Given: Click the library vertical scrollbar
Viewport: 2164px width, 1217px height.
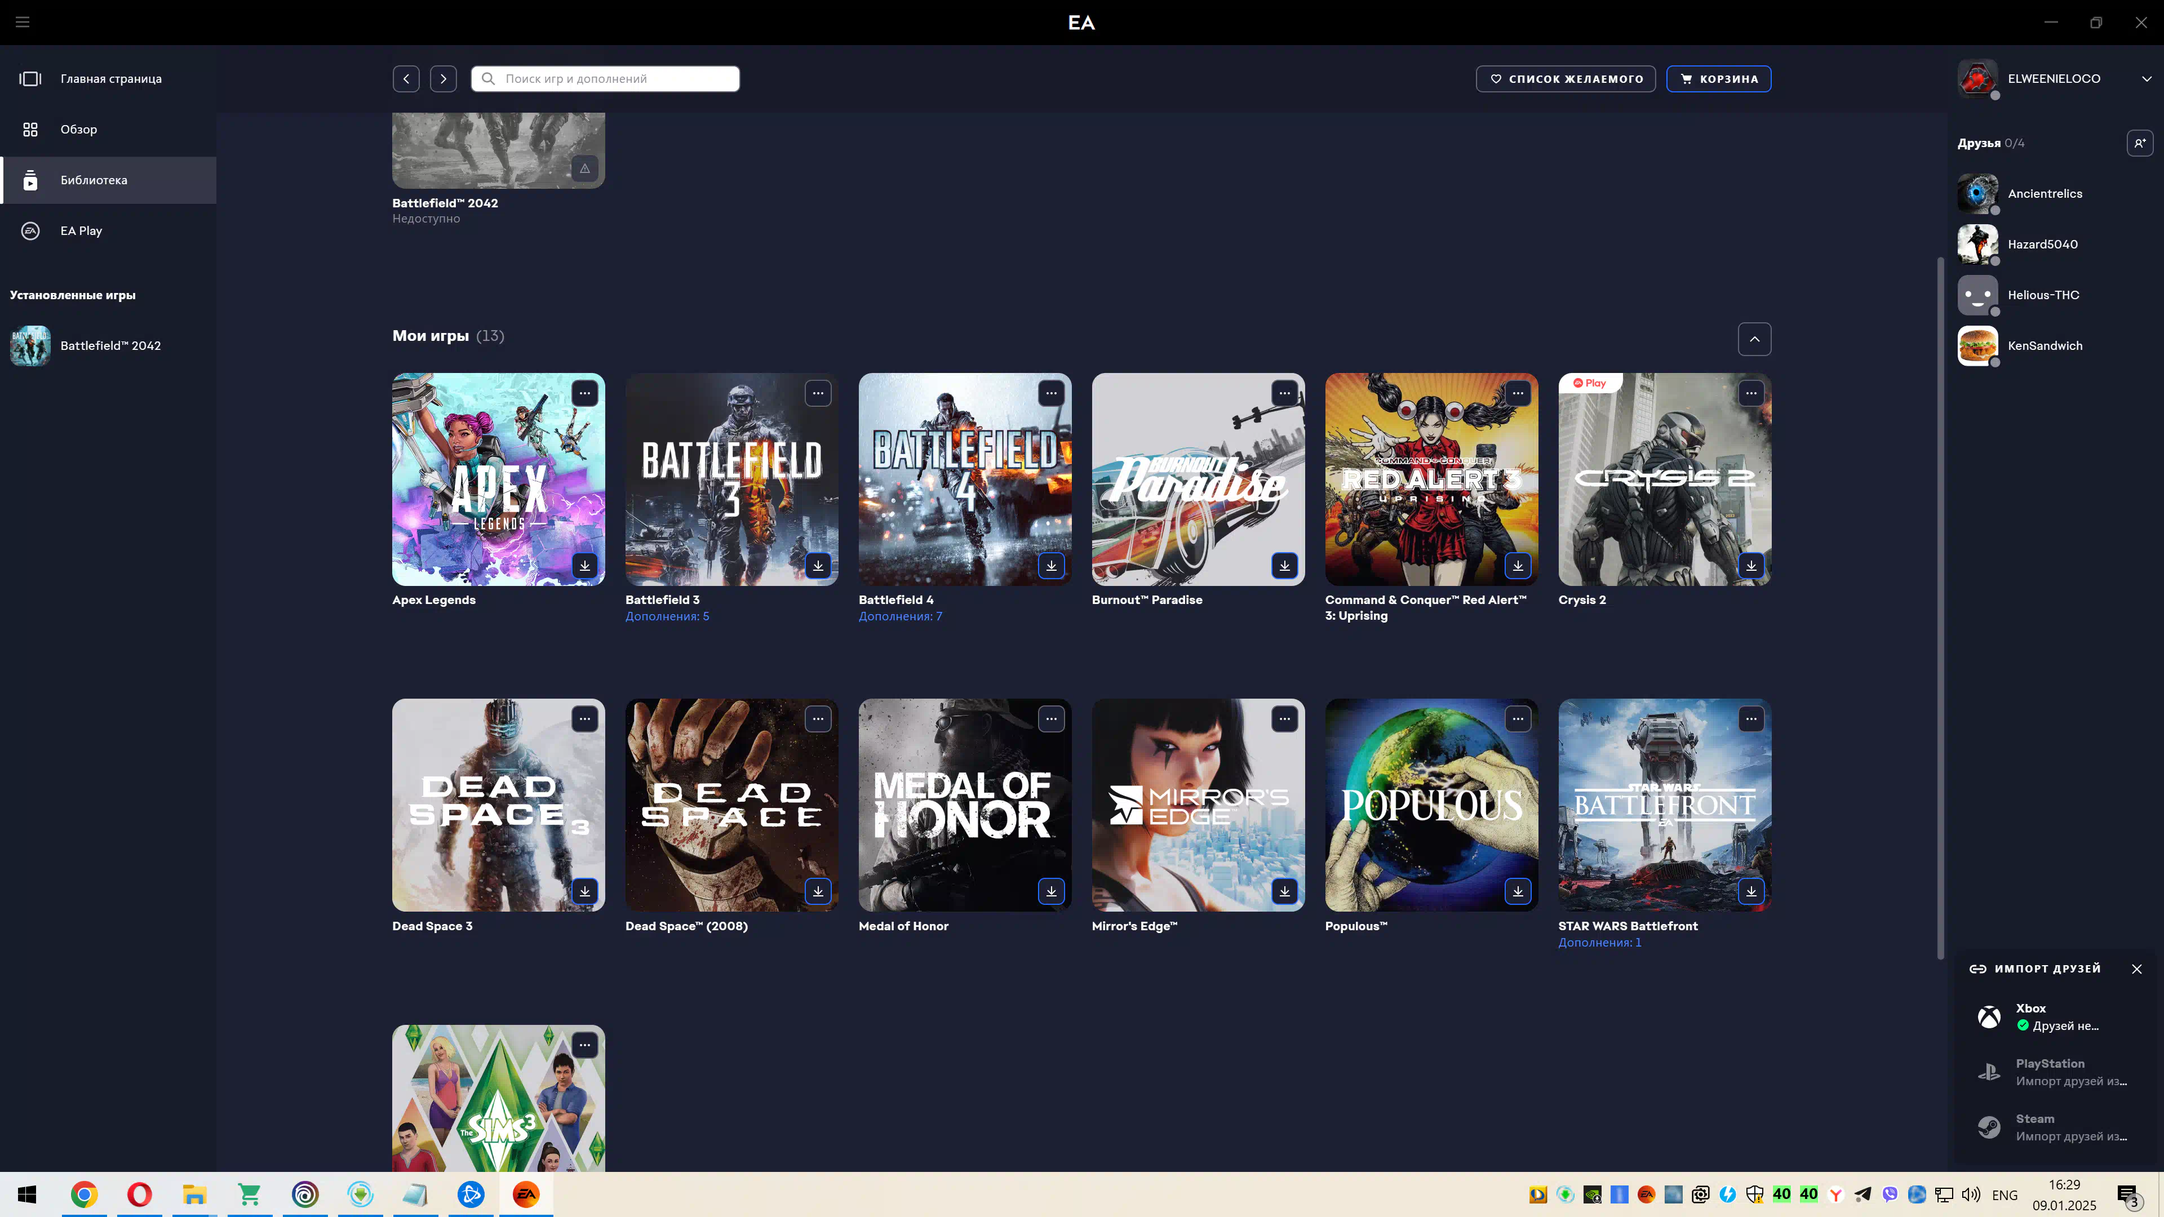Looking at the screenshot, I should pos(1940,608).
